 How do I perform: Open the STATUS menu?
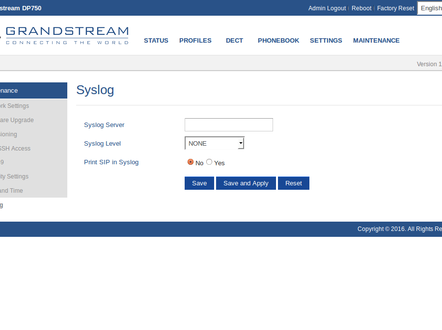pos(156,41)
